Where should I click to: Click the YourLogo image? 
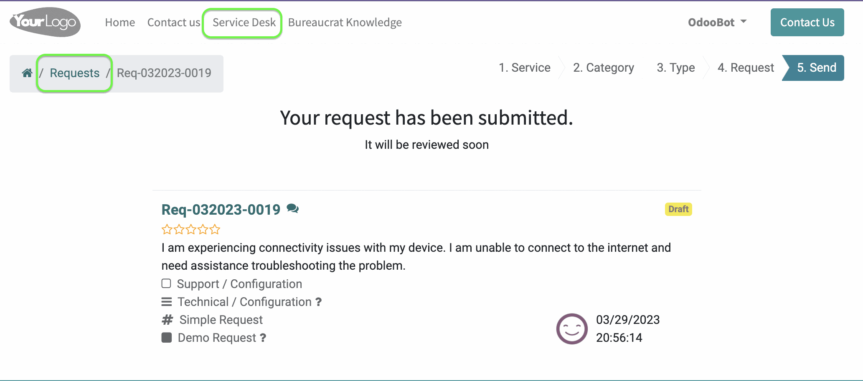click(45, 22)
